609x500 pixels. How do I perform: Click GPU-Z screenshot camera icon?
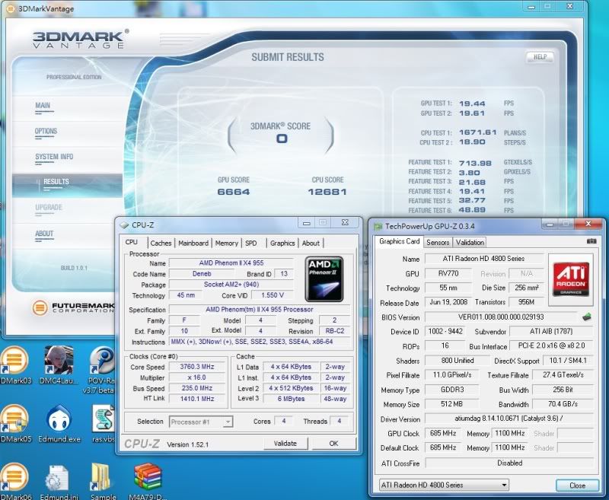point(591,241)
